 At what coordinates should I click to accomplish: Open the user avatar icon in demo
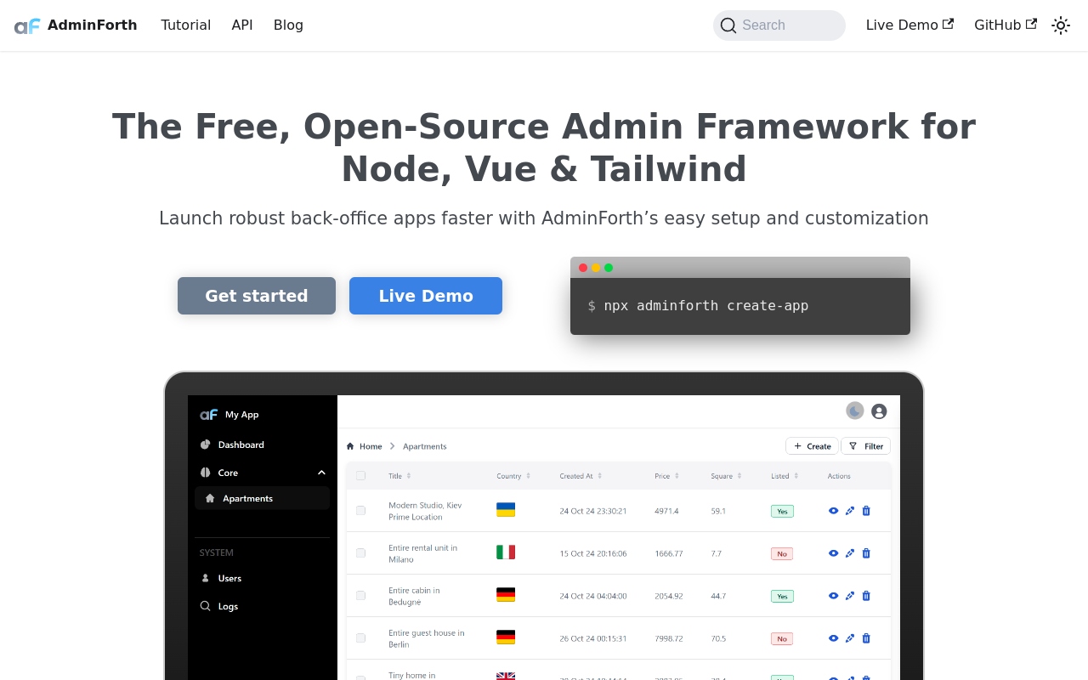click(879, 411)
